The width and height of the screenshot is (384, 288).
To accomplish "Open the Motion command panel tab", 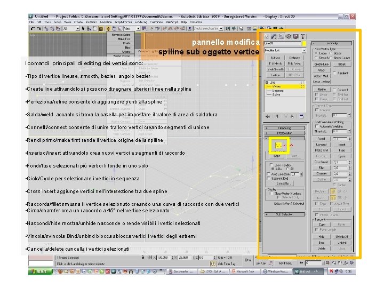I will click(x=288, y=36).
